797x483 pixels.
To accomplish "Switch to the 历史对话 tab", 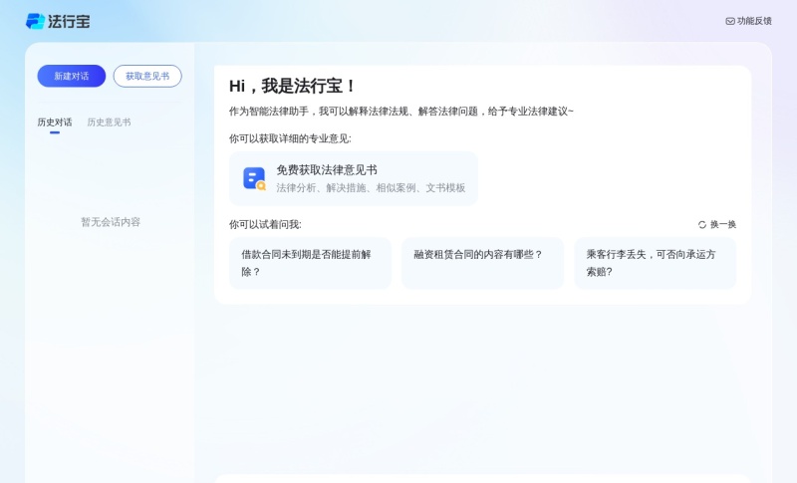I will click(x=55, y=122).
